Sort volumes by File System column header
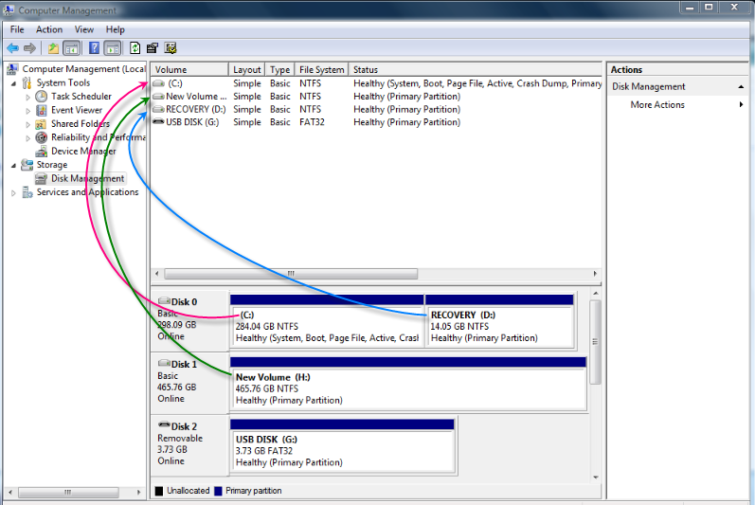Screen dimensions: 755x505 (x=321, y=70)
